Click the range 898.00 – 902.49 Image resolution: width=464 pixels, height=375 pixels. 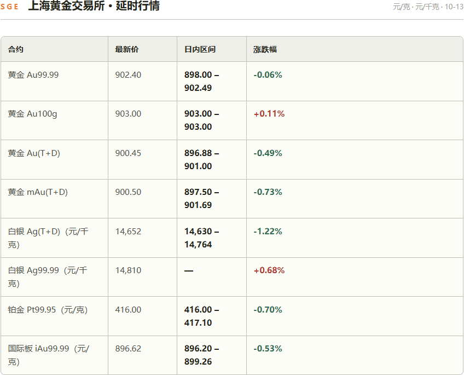202,82
